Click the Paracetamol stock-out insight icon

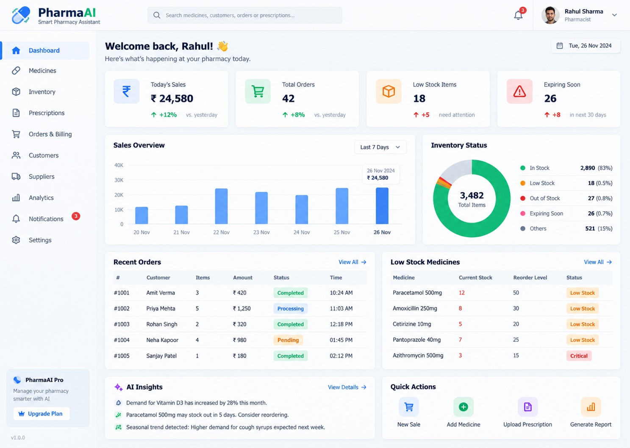[119, 415]
